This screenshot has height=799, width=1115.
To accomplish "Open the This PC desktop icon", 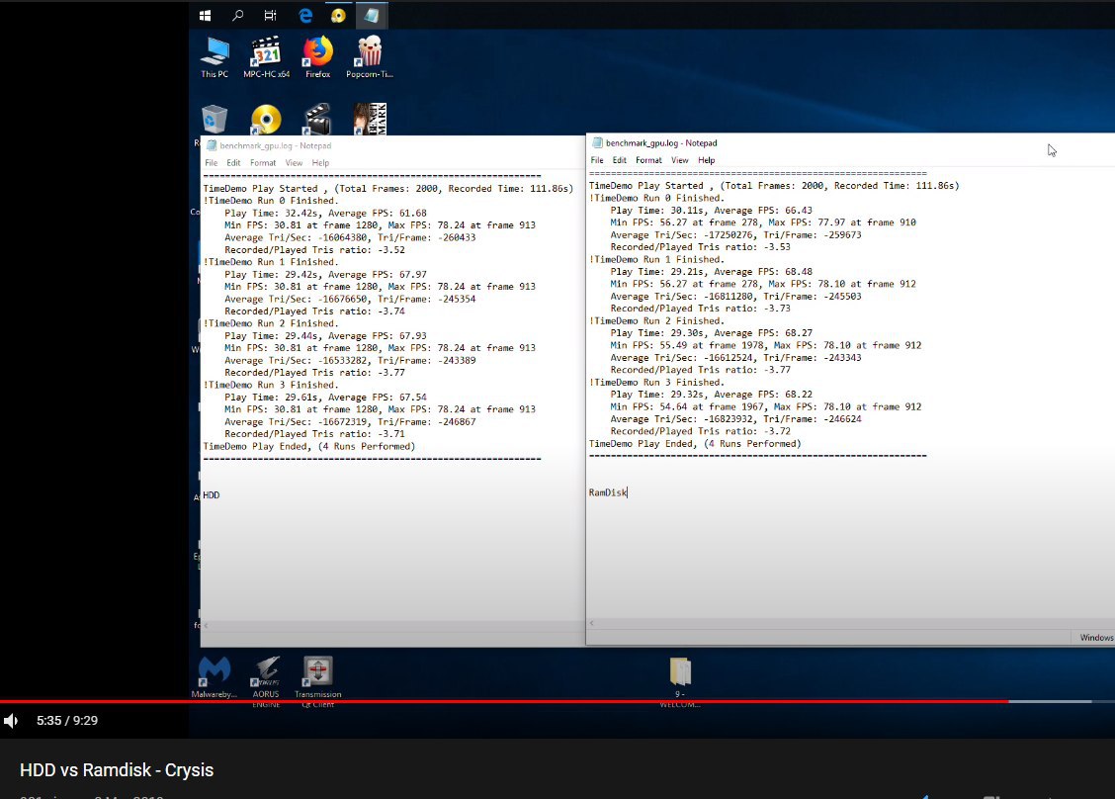I will 214,57.
